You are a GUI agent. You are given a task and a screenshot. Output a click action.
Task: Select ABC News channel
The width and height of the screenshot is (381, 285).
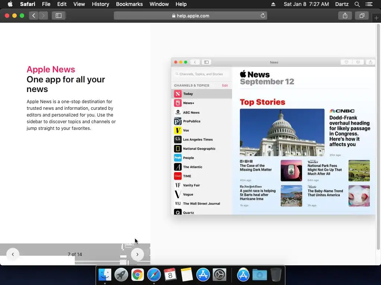(x=201, y=112)
